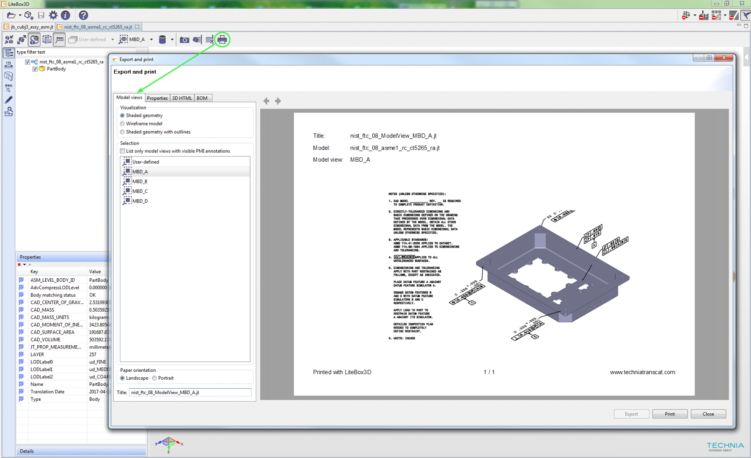The height and width of the screenshot is (458, 751).
Task: Take a snapshot with the camera icon
Action: (x=185, y=40)
